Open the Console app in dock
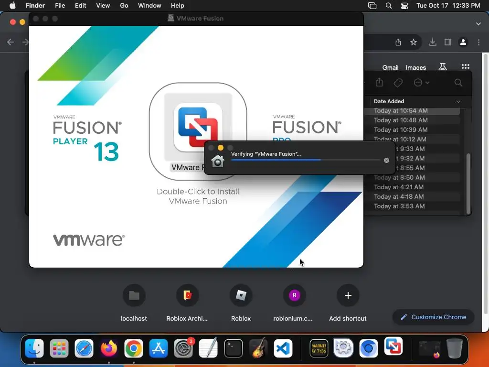489x367 pixels. [x=319, y=348]
